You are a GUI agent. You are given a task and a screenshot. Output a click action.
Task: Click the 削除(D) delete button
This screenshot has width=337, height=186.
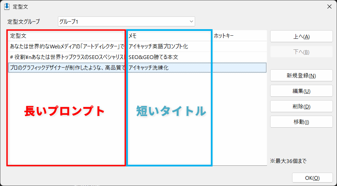pos(301,106)
